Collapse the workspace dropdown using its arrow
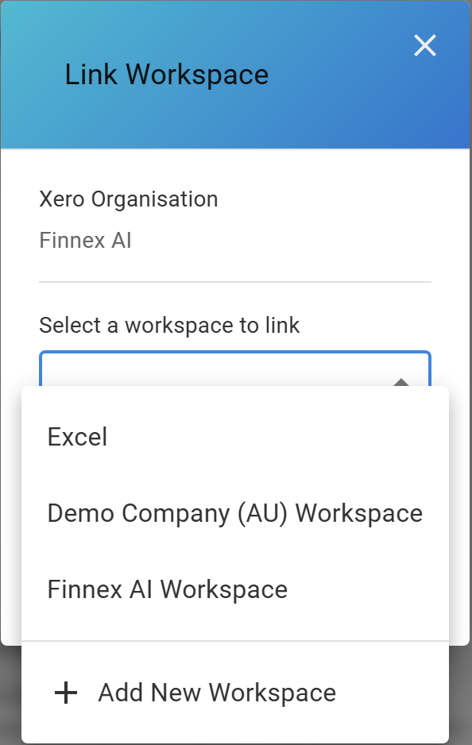This screenshot has height=745, width=472. point(401,381)
